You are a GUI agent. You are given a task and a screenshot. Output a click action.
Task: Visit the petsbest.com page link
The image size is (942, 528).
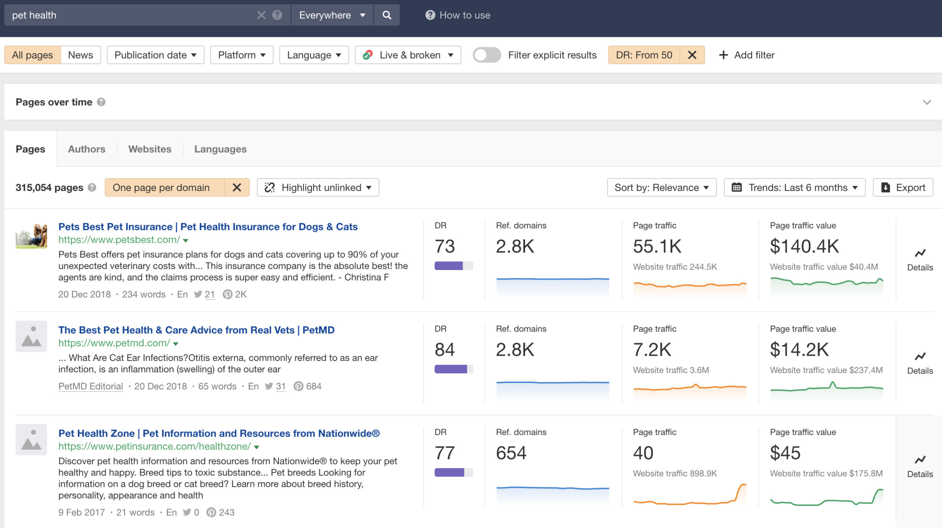click(x=118, y=240)
